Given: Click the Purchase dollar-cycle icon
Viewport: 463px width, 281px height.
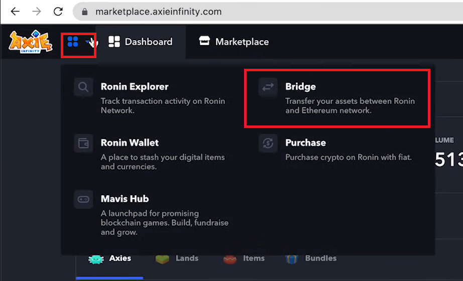Looking at the screenshot, I should [268, 143].
